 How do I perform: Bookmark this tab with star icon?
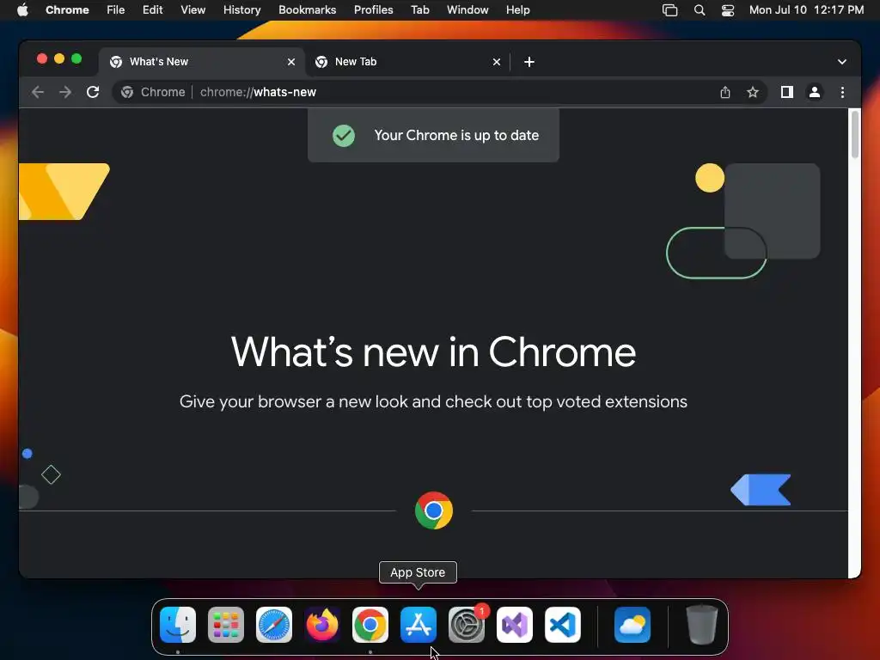pyautogui.click(x=753, y=92)
